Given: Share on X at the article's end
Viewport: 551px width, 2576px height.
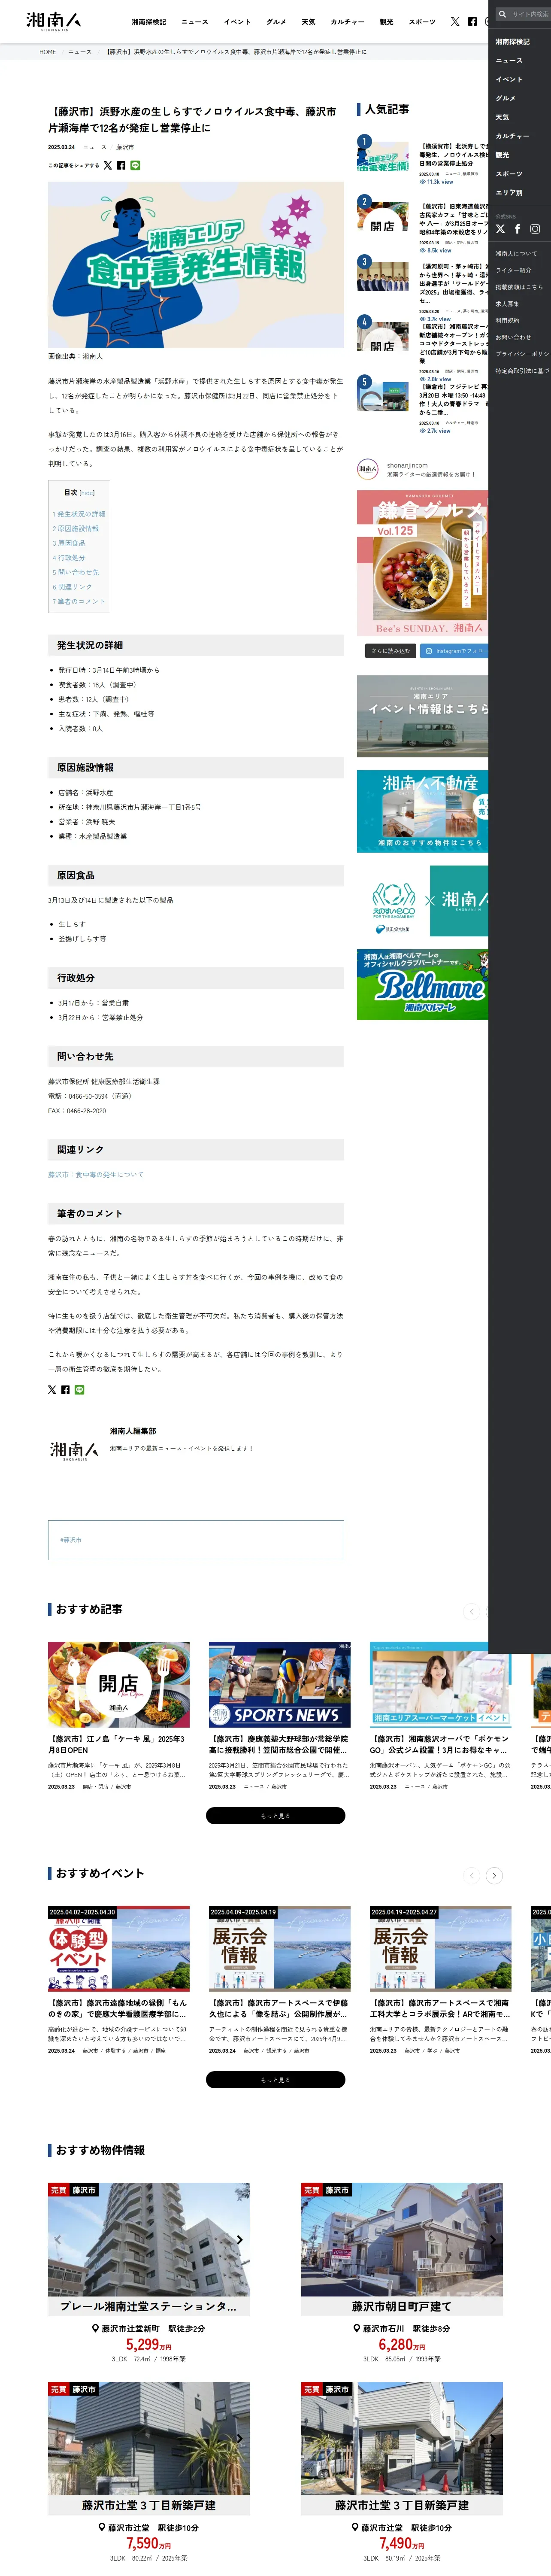Looking at the screenshot, I should [x=52, y=1390].
